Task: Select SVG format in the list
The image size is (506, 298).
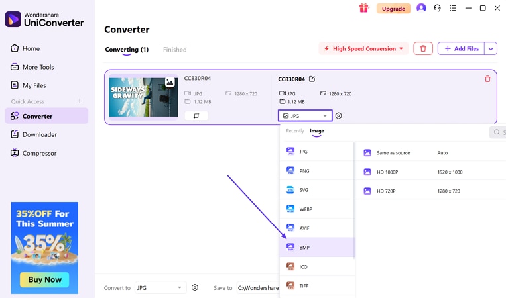Action: tap(317, 190)
